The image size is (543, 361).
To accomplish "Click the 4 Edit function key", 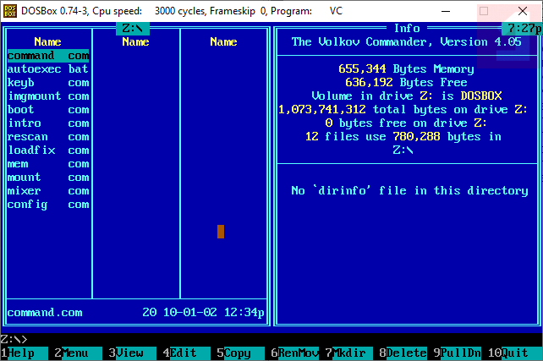I will (187, 353).
